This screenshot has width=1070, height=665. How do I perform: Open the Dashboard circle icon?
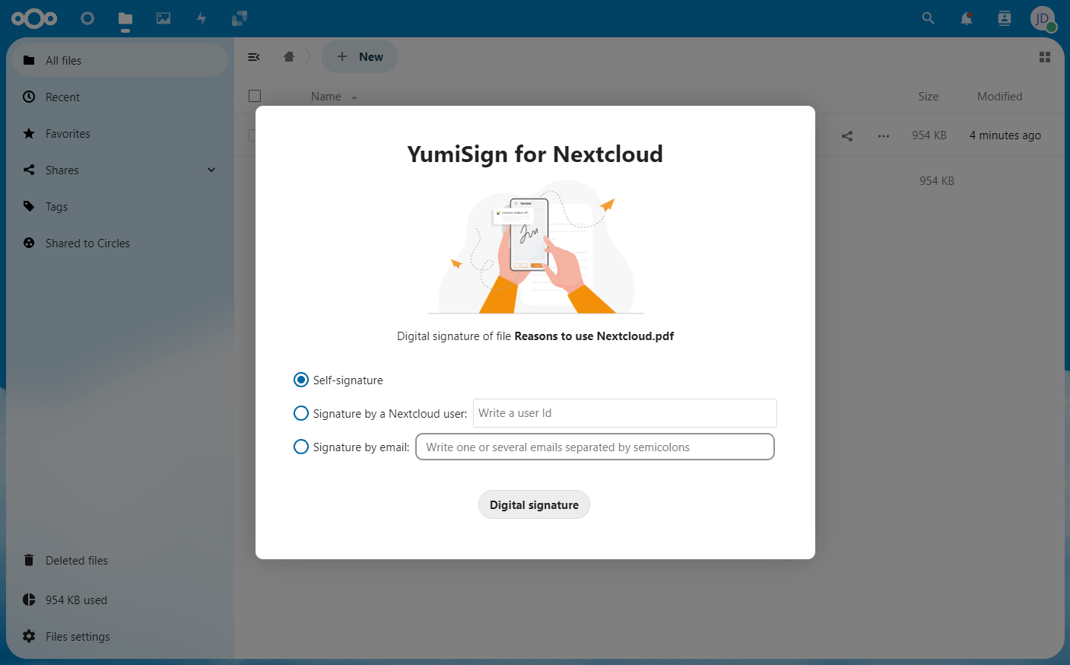click(x=87, y=18)
